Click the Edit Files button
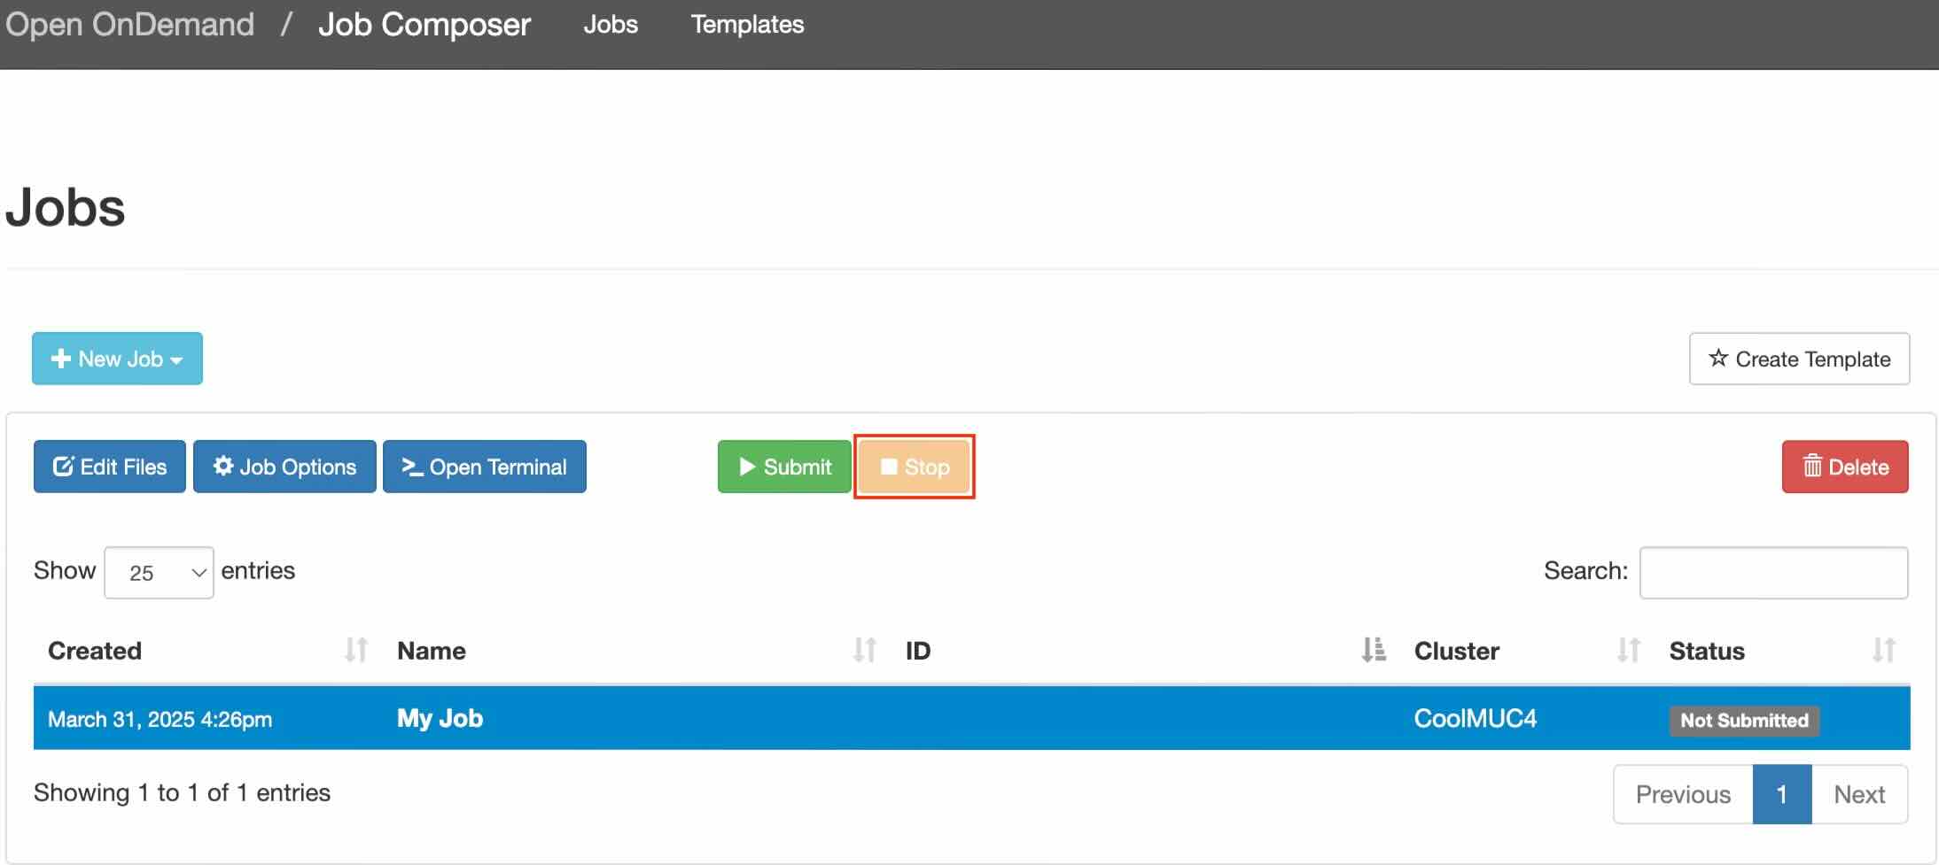 click(110, 467)
